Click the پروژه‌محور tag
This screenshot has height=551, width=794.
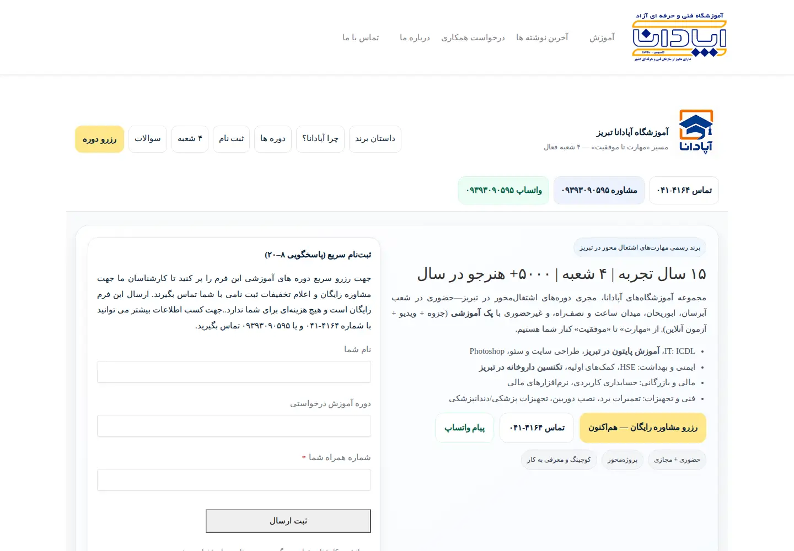pos(623,460)
